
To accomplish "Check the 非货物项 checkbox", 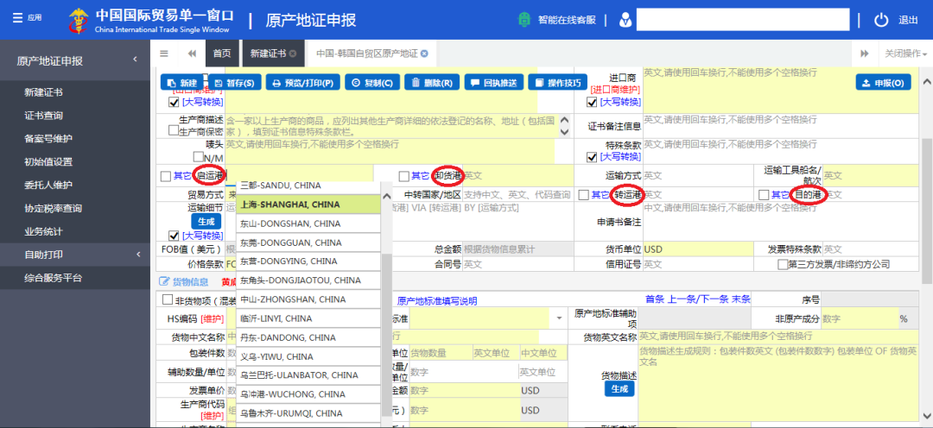I will click(167, 300).
